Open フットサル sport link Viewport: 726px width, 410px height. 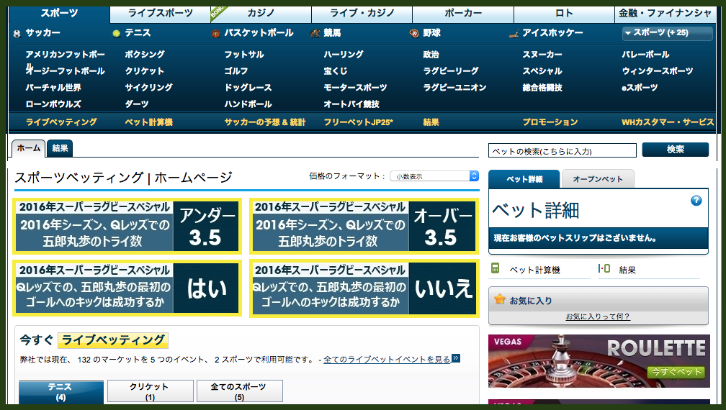pos(244,55)
